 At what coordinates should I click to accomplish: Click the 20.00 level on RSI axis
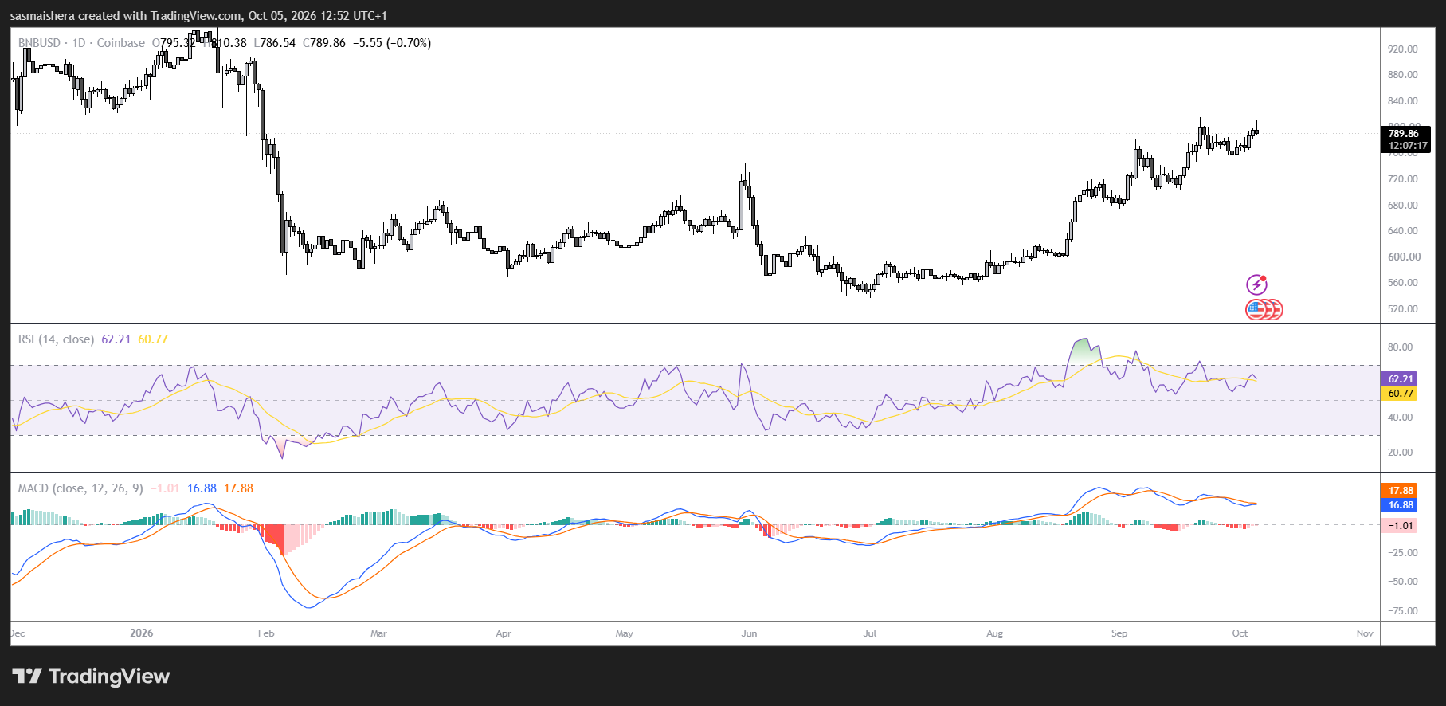click(1400, 453)
